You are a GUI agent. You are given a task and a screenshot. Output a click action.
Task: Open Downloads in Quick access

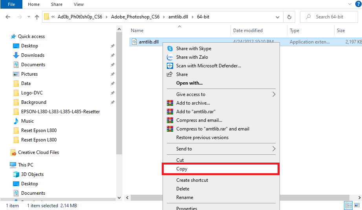33,55
